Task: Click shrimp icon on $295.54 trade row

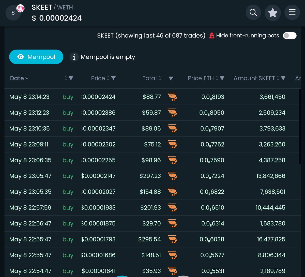Action: pyautogui.click(x=172, y=239)
